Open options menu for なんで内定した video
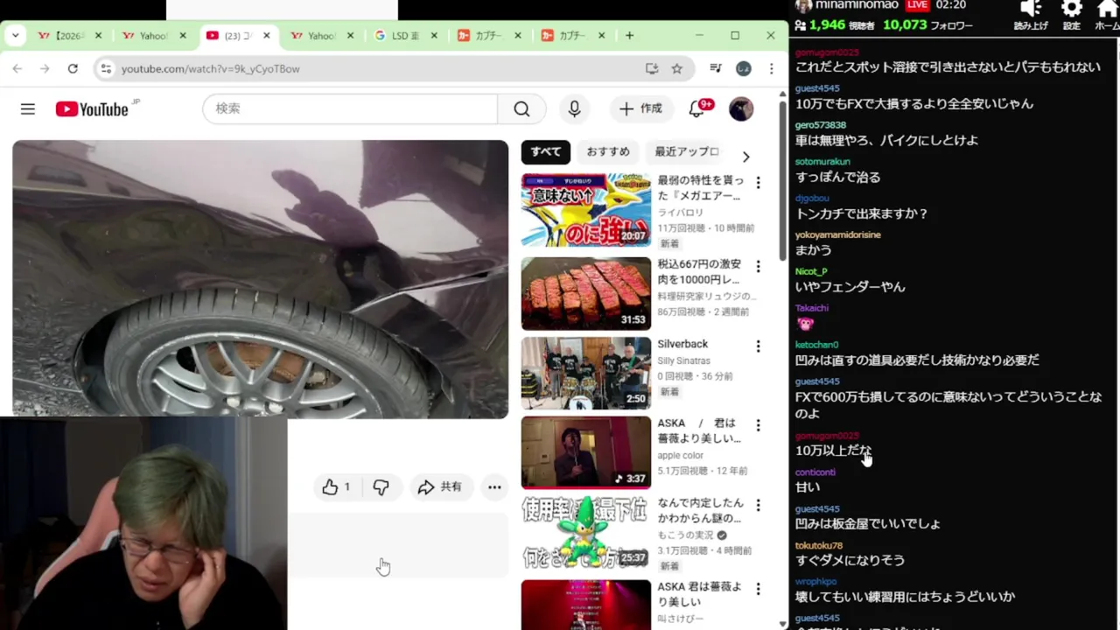Screen dimensions: 1120x630 pyautogui.click(x=758, y=505)
